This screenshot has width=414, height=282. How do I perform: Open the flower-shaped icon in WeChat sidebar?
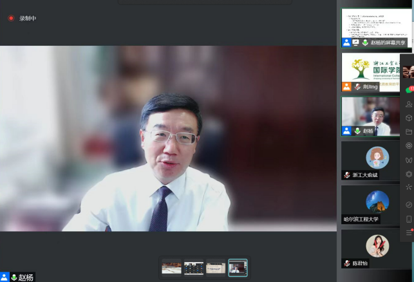pos(409,174)
